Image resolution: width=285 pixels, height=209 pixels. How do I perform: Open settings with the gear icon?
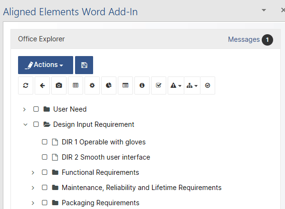[92, 85]
